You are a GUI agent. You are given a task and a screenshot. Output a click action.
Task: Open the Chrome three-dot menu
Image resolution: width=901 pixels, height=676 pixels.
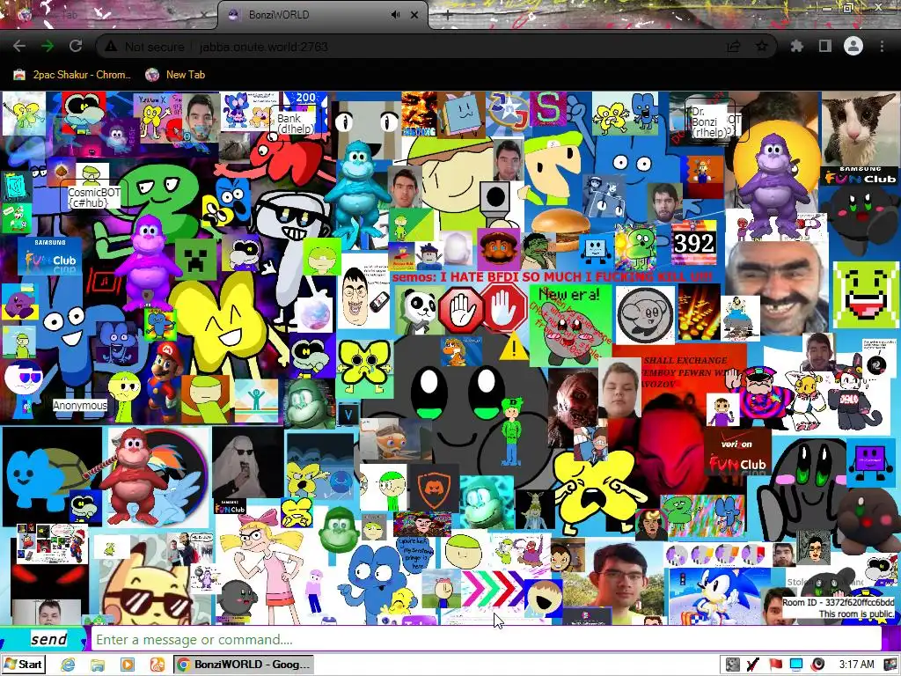[x=882, y=46]
